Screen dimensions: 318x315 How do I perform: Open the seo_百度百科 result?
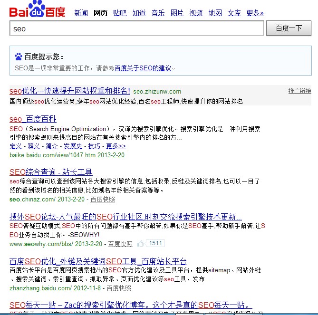click(33, 119)
